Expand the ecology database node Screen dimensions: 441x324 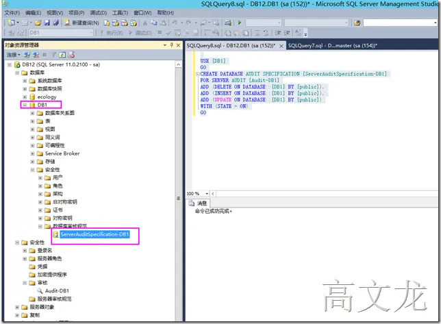click(x=25, y=97)
